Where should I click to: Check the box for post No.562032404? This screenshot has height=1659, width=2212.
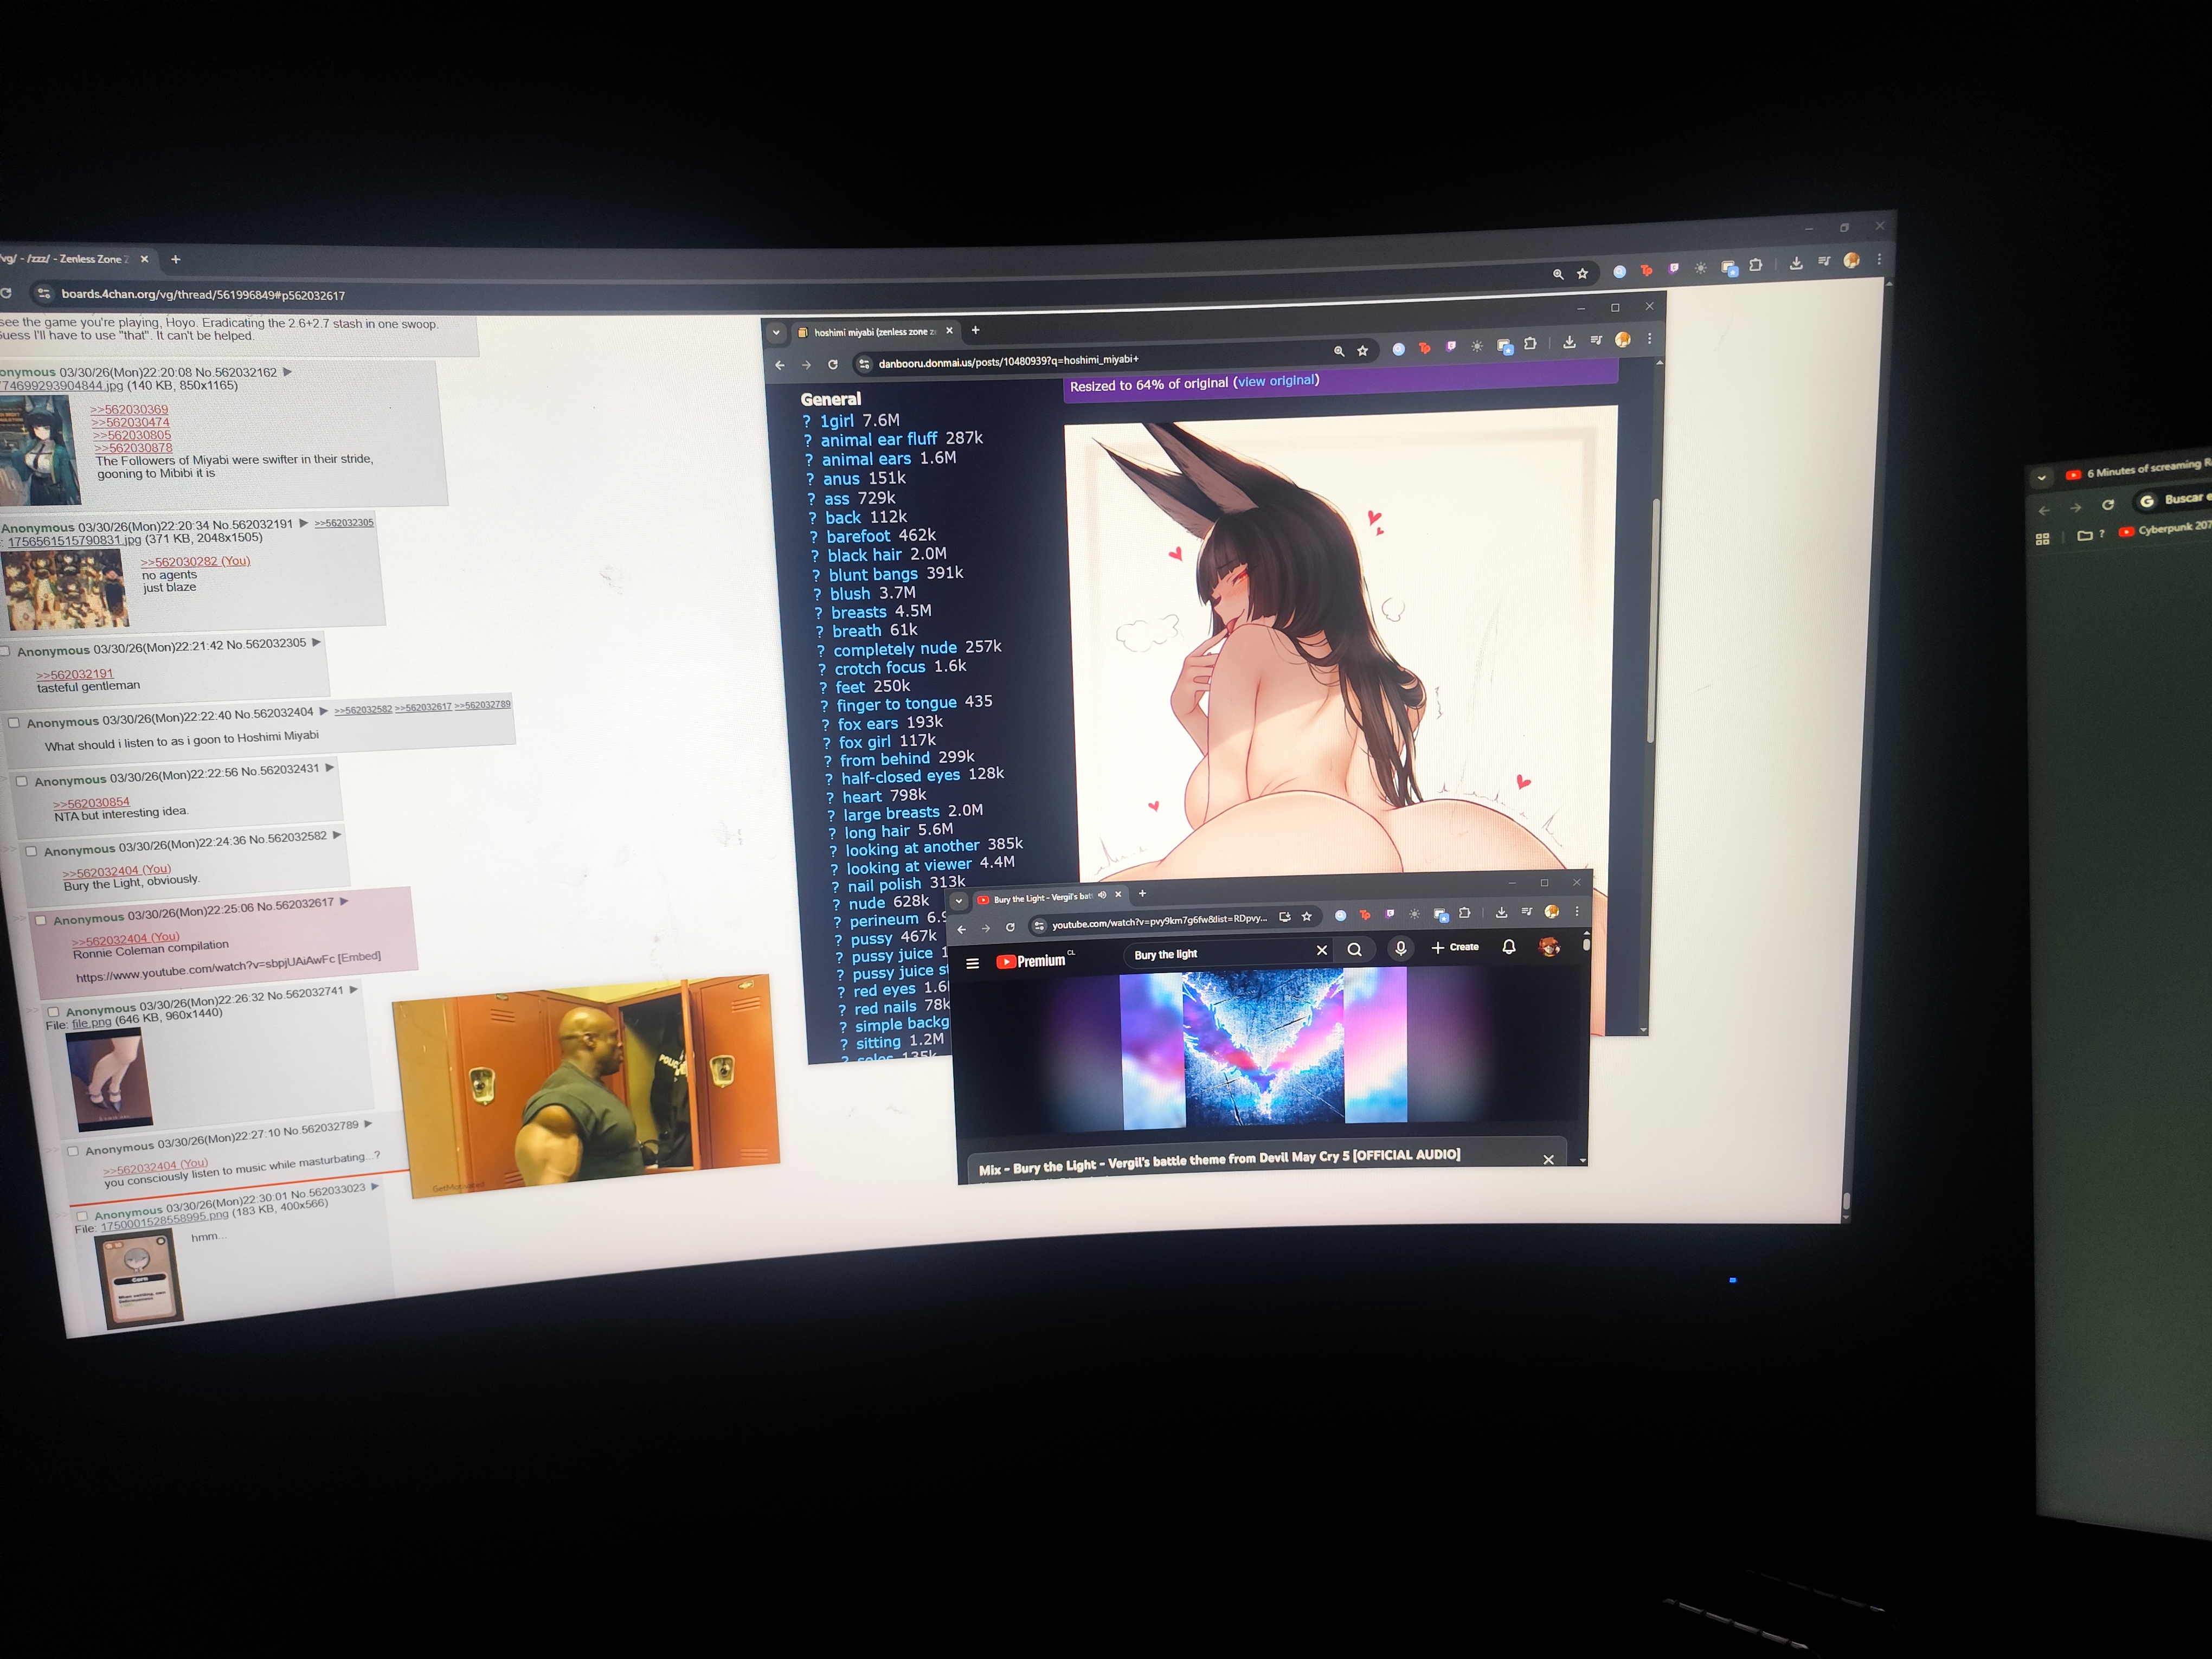14,723
